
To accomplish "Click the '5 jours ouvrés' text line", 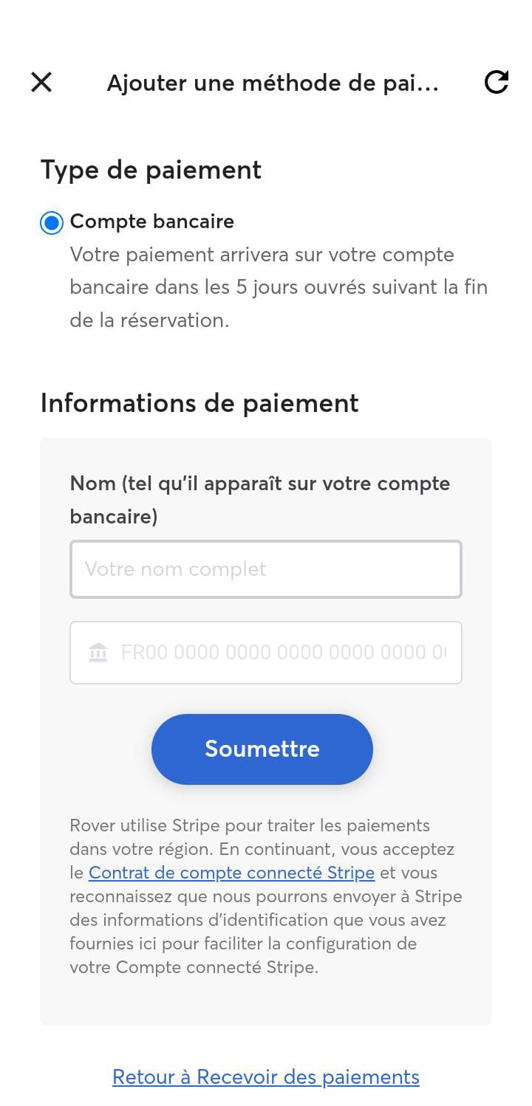I will tap(279, 287).
